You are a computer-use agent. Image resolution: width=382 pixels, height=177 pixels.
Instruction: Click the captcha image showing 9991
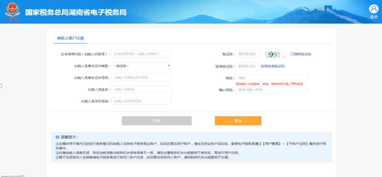tap(275, 54)
